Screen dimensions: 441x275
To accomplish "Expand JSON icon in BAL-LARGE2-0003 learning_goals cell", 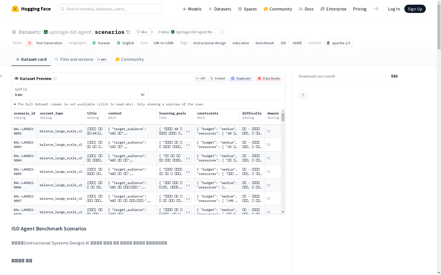I will point(188,145).
